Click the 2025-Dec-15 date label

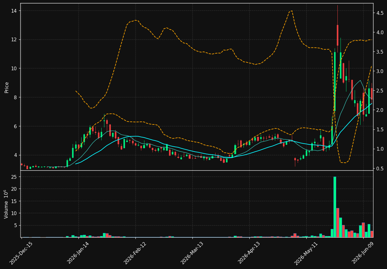coord(21,253)
